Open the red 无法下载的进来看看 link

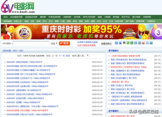pyautogui.click(x=86, y=45)
